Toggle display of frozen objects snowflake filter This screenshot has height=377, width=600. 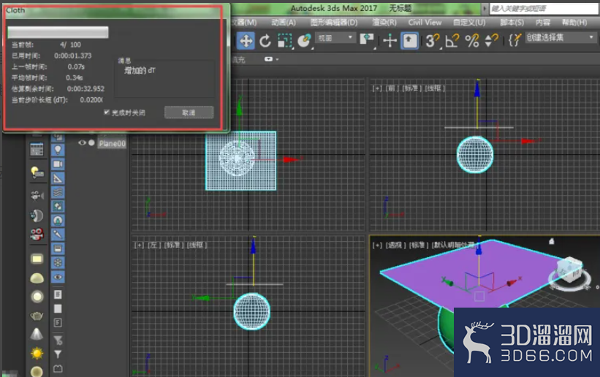[x=58, y=262]
